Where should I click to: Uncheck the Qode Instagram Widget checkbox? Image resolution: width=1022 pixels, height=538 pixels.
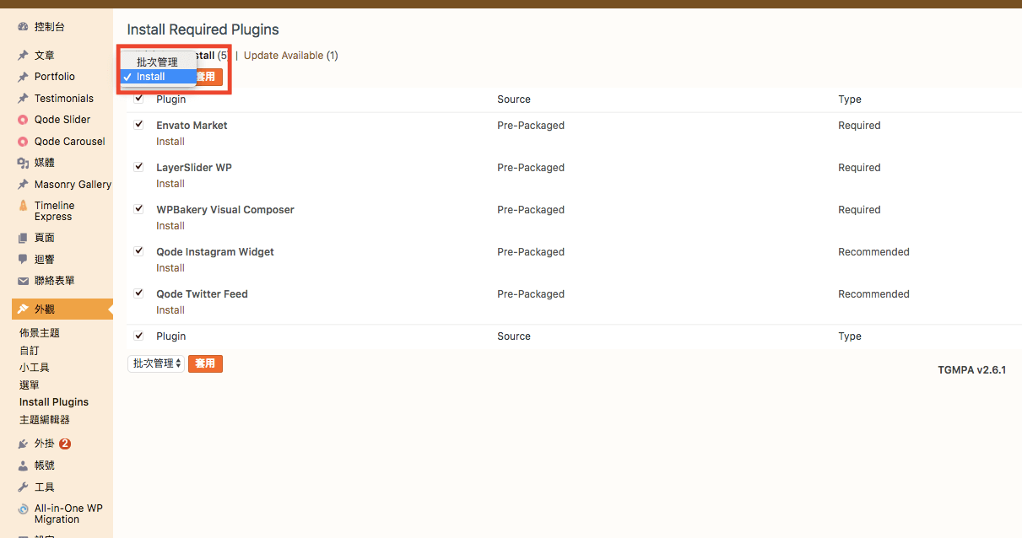pyautogui.click(x=139, y=250)
